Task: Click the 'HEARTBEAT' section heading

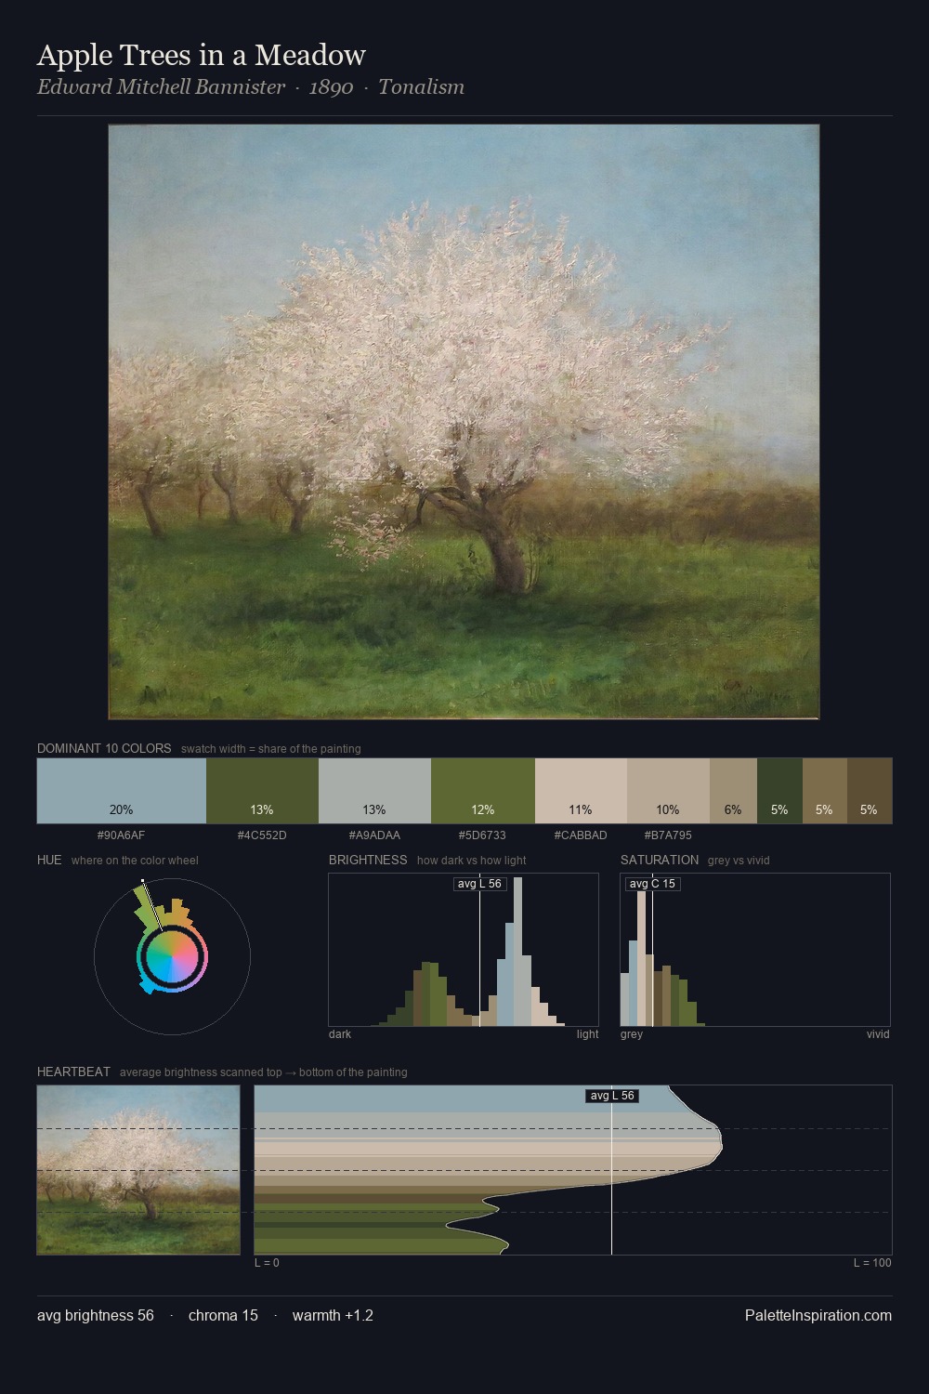Action: [x=73, y=1072]
